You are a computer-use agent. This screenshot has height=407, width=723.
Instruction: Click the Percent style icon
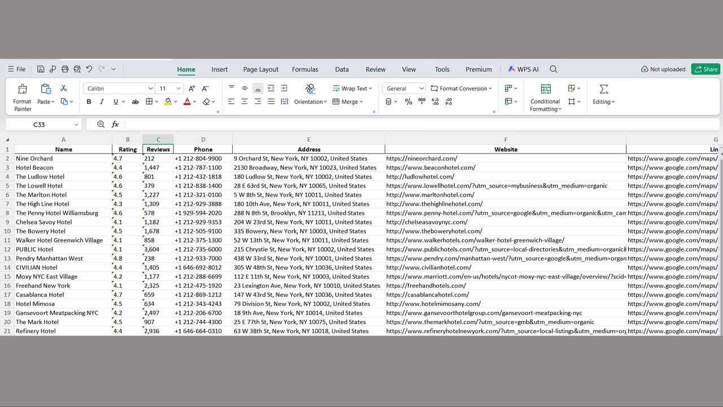tap(408, 102)
